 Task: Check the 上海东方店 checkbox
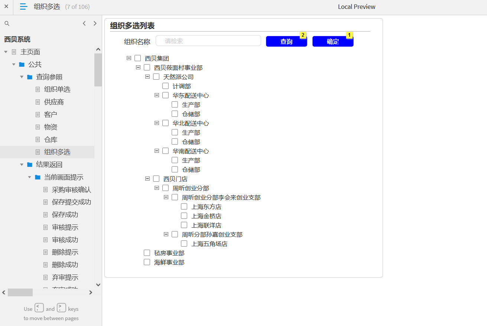coord(184,207)
